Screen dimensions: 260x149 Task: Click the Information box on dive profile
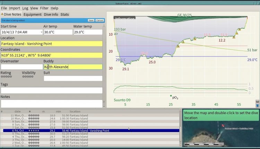pos(125,18)
